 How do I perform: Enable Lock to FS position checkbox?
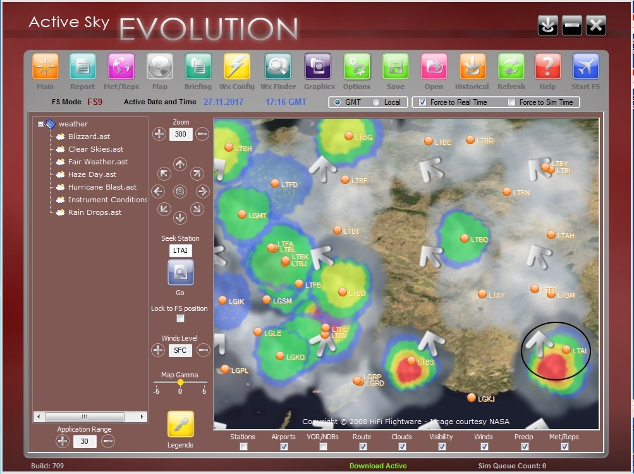(x=180, y=319)
